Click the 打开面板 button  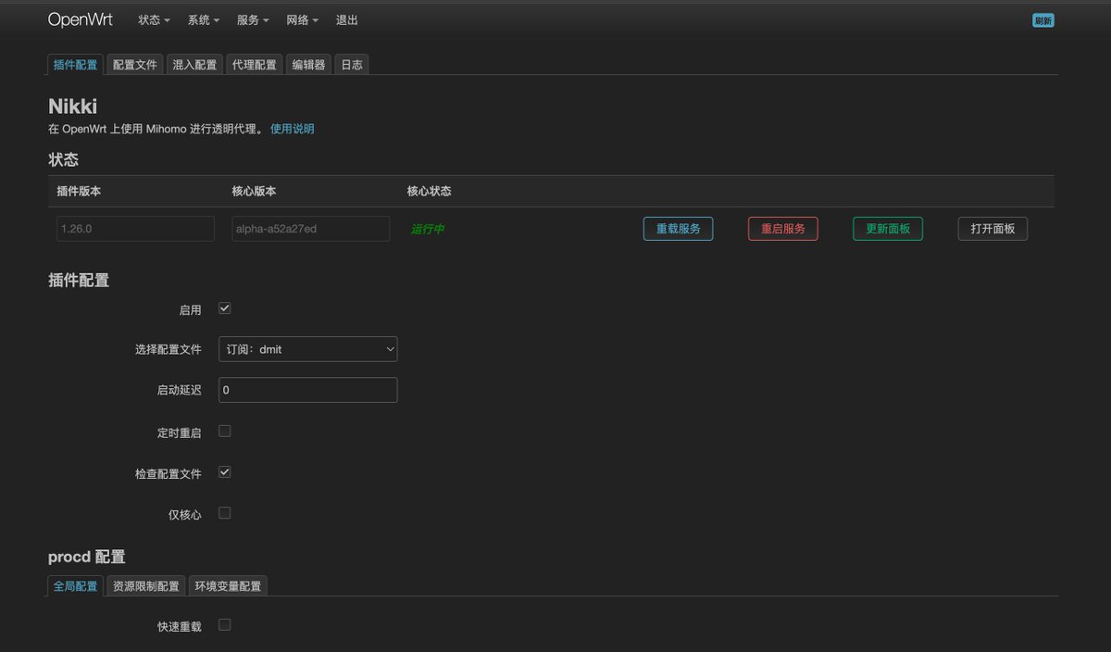(992, 229)
